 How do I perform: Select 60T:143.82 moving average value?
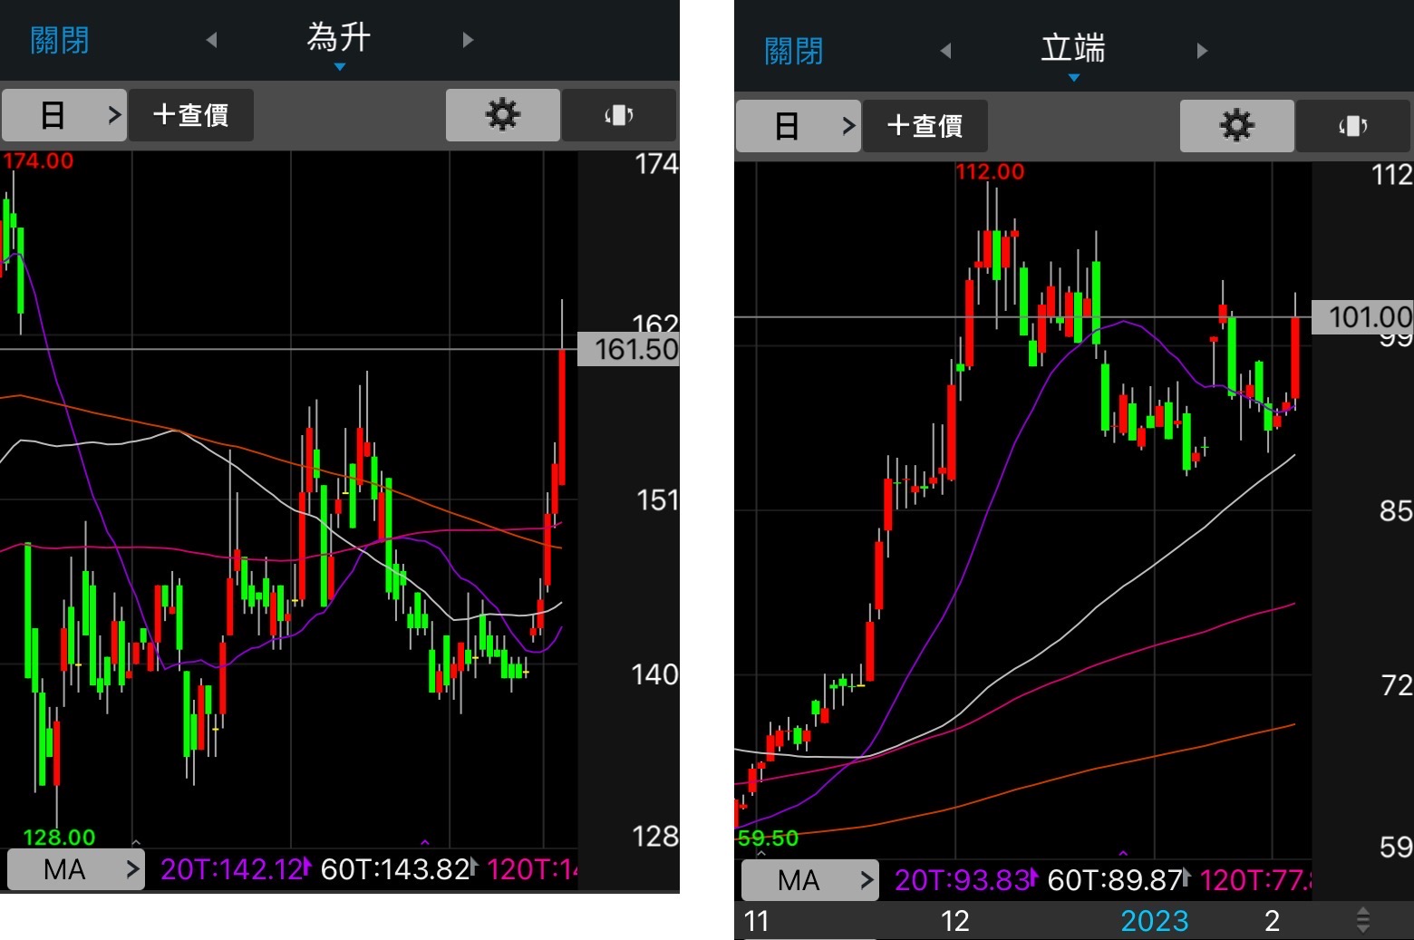(x=397, y=869)
